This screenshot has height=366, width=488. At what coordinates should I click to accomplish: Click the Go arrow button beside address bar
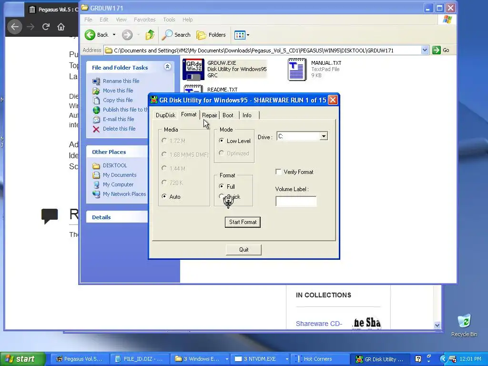click(437, 50)
